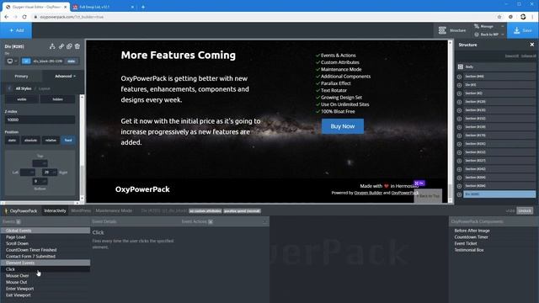The image size is (539, 303).
Task: Select the Click element event
Action: click(45, 269)
